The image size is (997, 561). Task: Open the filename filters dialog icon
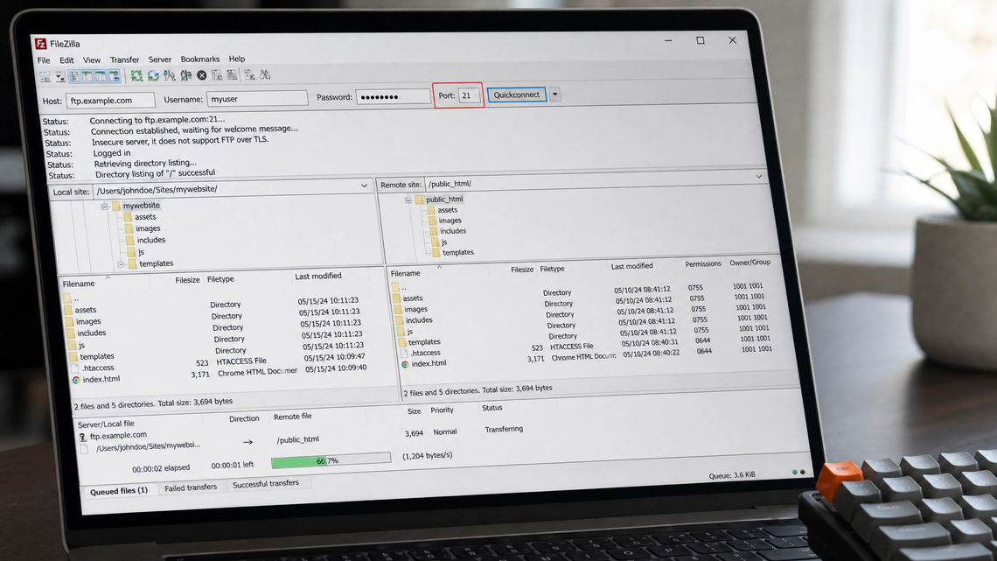click(217, 75)
